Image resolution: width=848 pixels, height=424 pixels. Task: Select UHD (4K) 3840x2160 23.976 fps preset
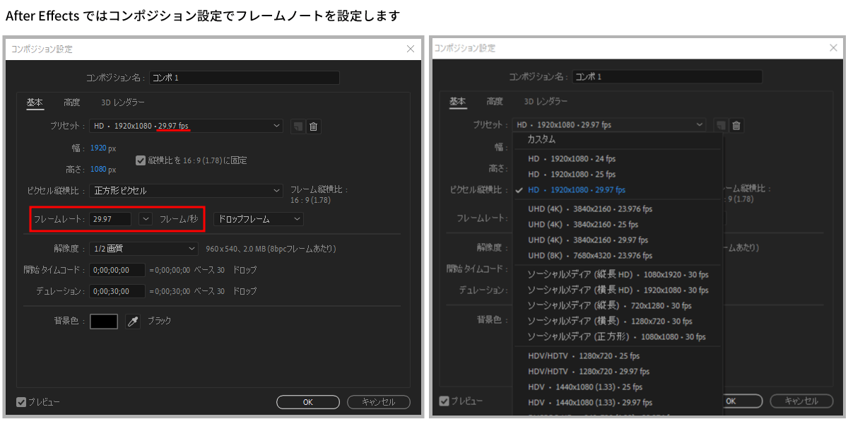pos(618,209)
